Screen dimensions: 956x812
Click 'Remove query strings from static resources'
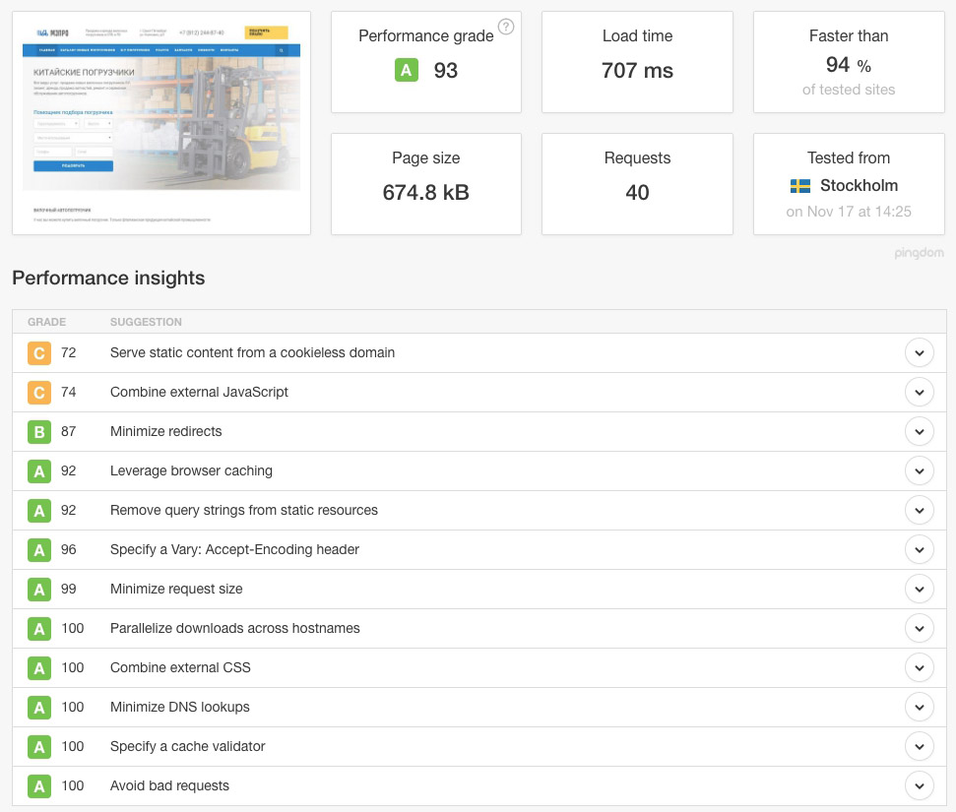point(244,510)
